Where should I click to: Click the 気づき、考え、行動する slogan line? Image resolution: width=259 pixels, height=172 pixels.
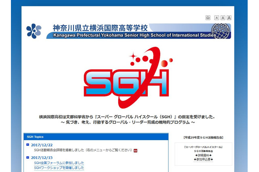pos(128,122)
